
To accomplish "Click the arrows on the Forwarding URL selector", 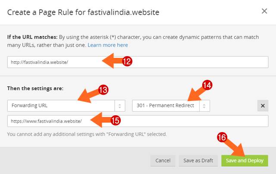I will tap(119, 106).
